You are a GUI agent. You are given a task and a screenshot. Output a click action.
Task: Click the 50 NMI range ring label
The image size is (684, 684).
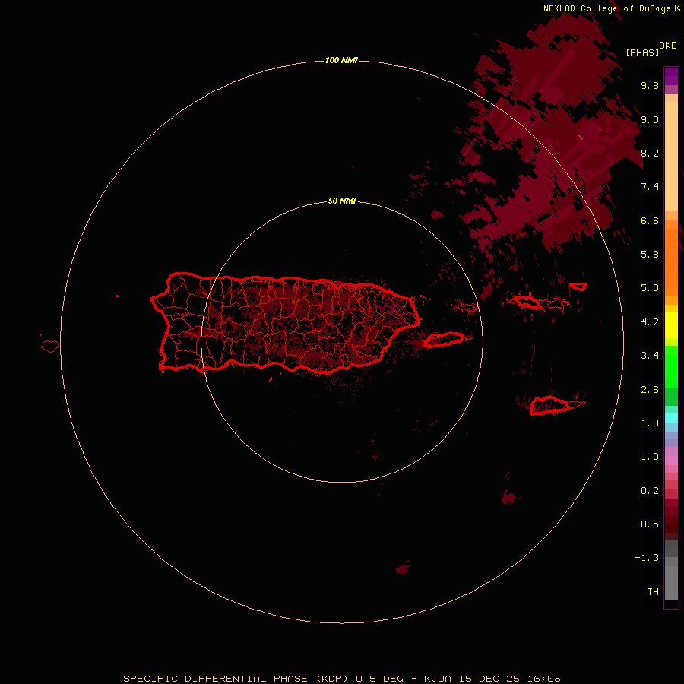pos(342,201)
